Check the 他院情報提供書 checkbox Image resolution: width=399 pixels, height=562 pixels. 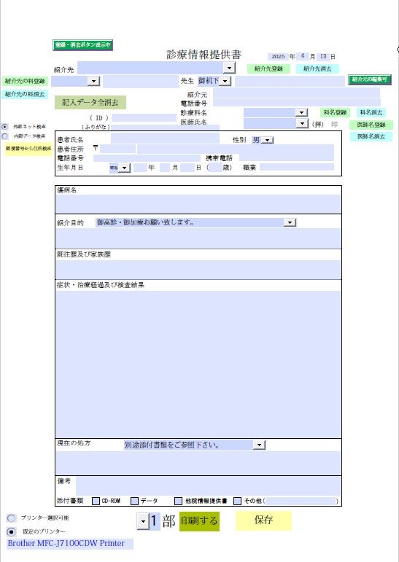pos(178,501)
